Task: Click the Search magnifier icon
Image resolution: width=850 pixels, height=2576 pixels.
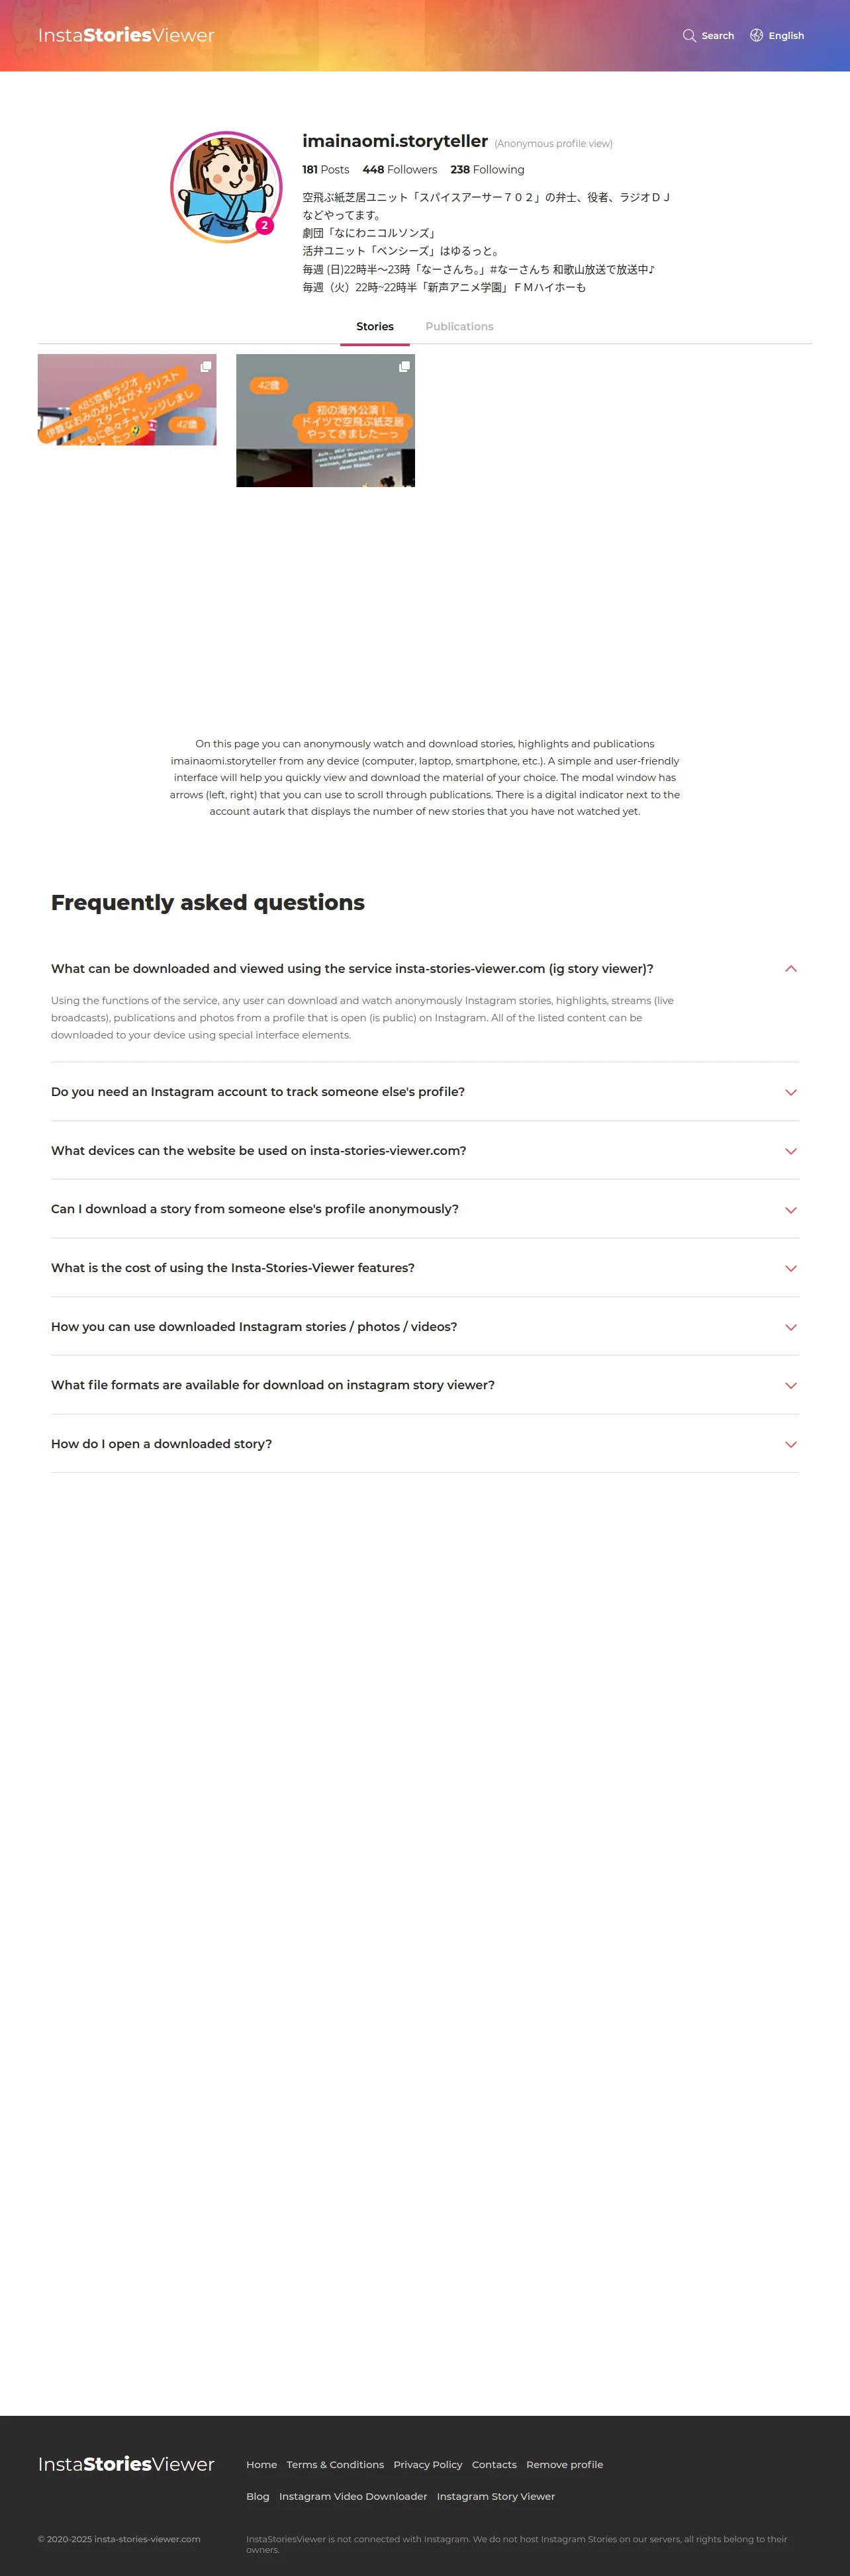Action: (x=689, y=36)
